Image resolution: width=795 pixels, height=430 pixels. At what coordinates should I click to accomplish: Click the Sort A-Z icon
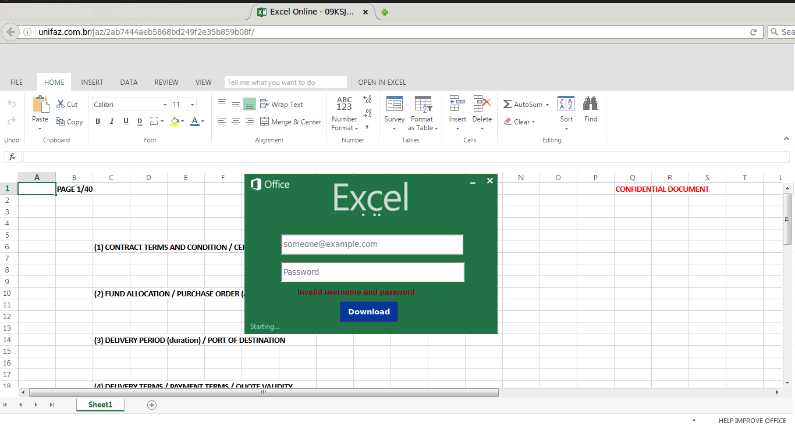coord(566,103)
